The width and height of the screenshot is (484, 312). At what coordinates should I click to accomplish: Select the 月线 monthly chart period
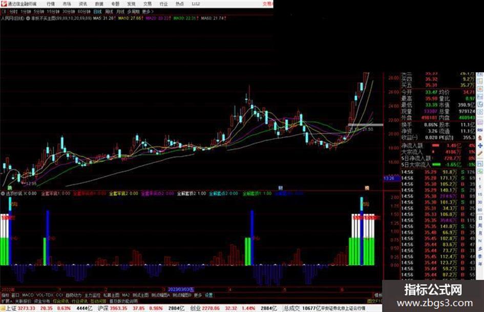click(120, 12)
